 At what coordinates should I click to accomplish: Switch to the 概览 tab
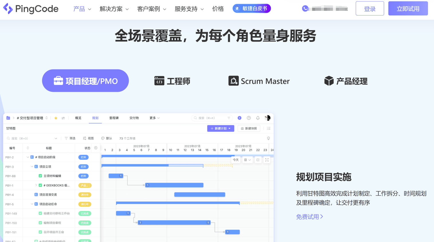(78, 118)
